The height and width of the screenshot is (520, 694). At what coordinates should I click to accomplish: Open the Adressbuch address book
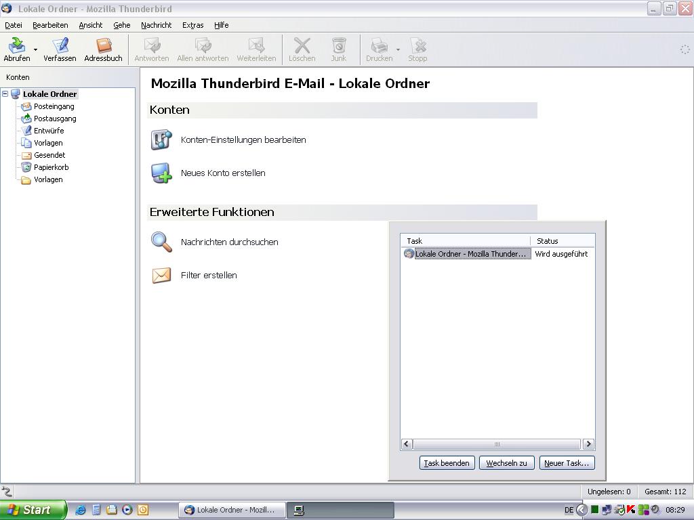pyautogui.click(x=103, y=49)
